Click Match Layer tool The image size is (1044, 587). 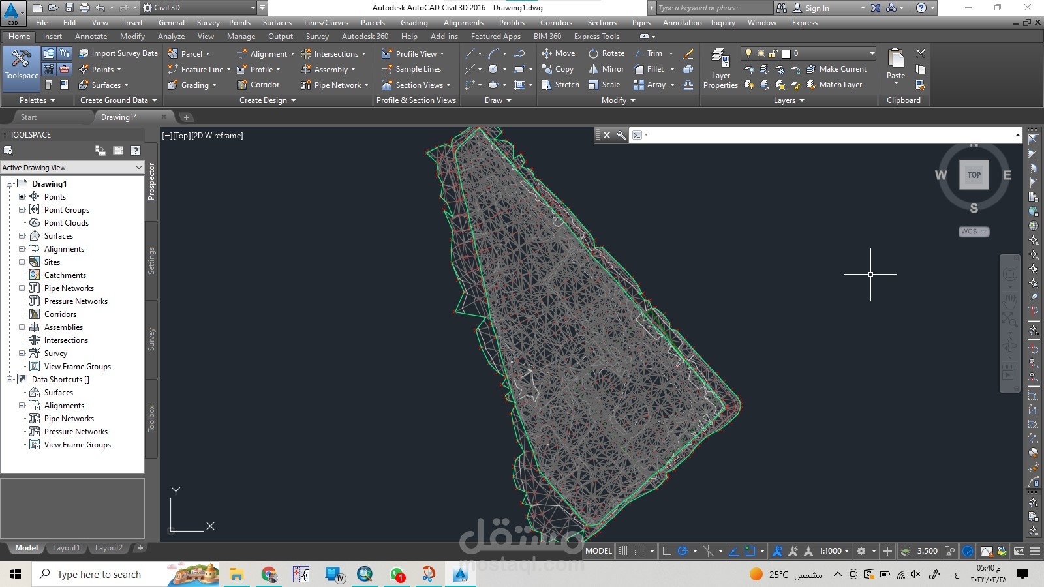[x=835, y=85]
